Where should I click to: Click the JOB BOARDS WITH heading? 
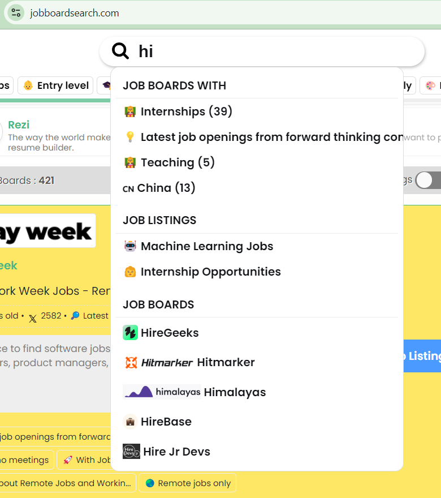click(x=175, y=86)
